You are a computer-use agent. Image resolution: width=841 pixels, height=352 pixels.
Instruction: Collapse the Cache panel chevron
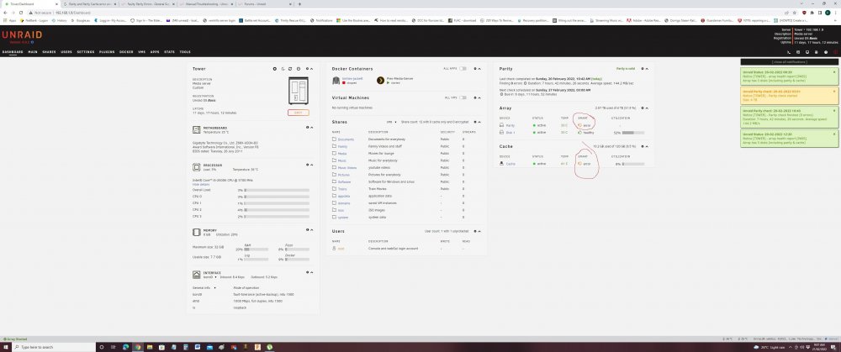tap(648, 145)
